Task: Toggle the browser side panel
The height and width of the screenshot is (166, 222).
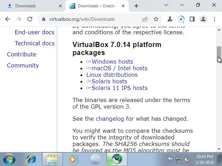Action: point(192,19)
